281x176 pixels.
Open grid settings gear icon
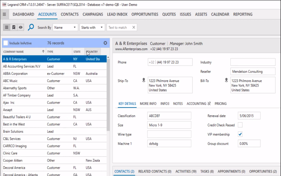[x=105, y=43]
